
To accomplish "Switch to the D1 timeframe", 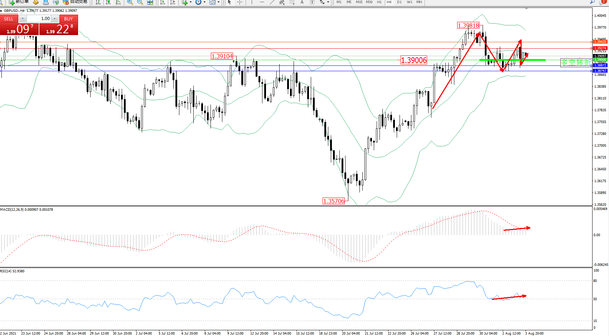I will pyautogui.click(x=399, y=2).
